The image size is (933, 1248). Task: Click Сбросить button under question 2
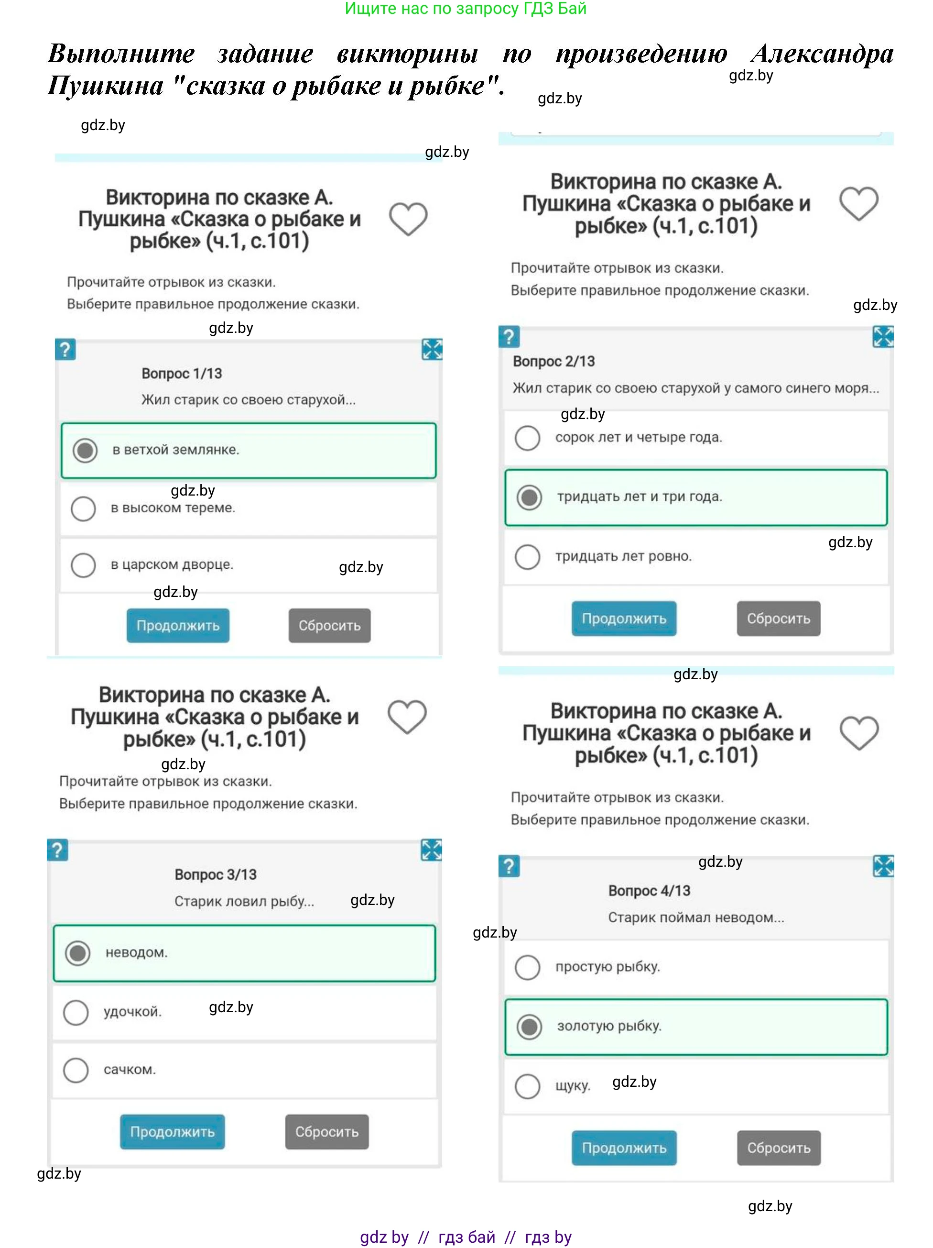click(778, 619)
